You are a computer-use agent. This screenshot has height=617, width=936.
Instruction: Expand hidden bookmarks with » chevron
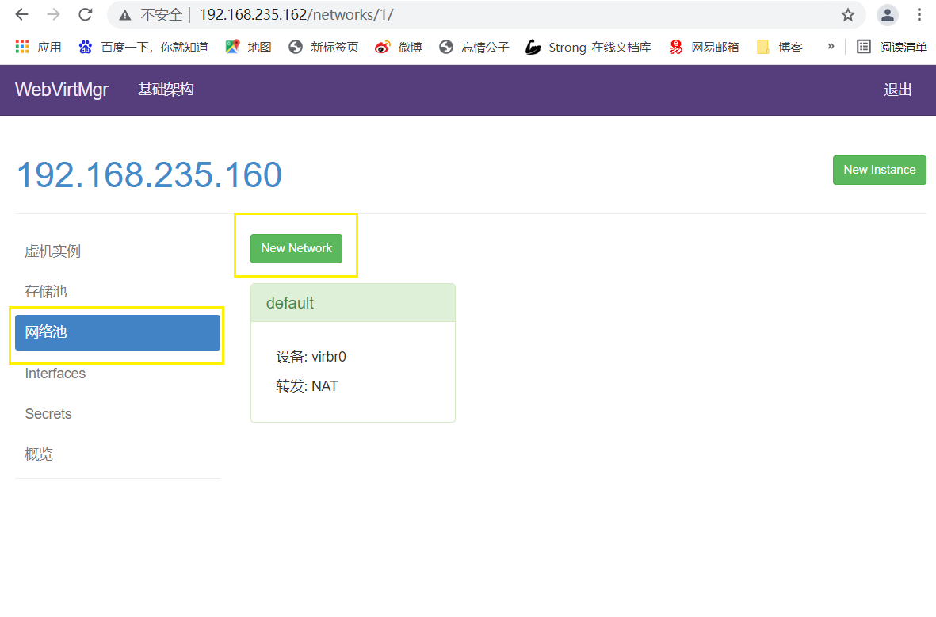pyautogui.click(x=831, y=47)
